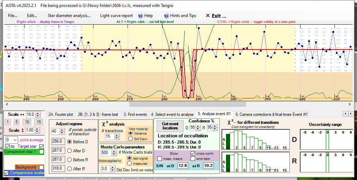Open Help via the question mark icon
Viewport: 357px width, 180px height.
[140, 16]
